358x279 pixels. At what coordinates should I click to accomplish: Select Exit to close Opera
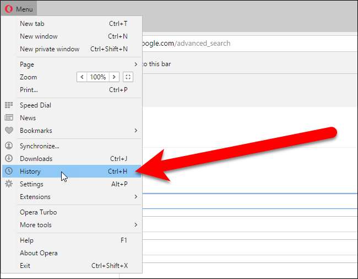25,266
